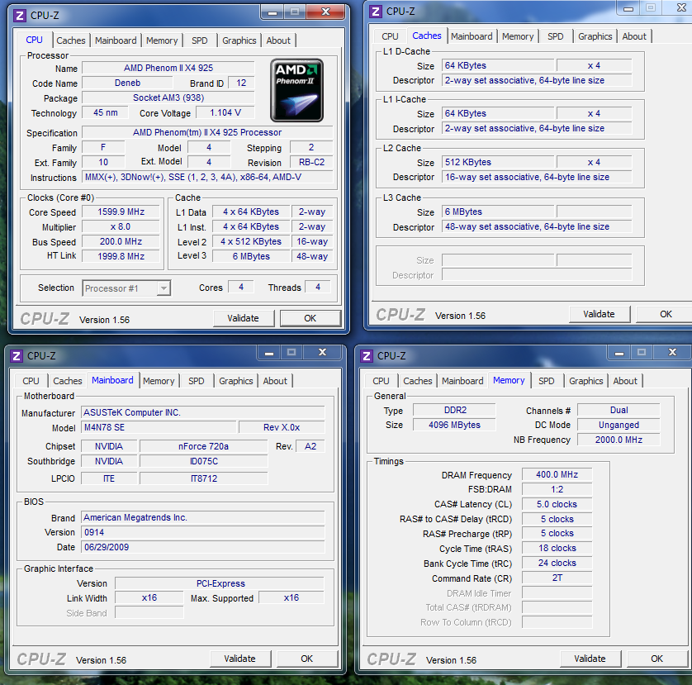Click the '06/29/2009' BIOS date field
This screenshot has width=692, height=685.
[203, 547]
